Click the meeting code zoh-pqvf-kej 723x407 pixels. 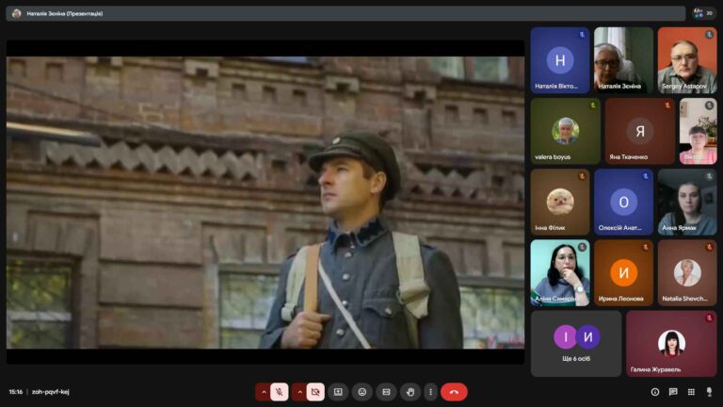[x=51, y=392]
